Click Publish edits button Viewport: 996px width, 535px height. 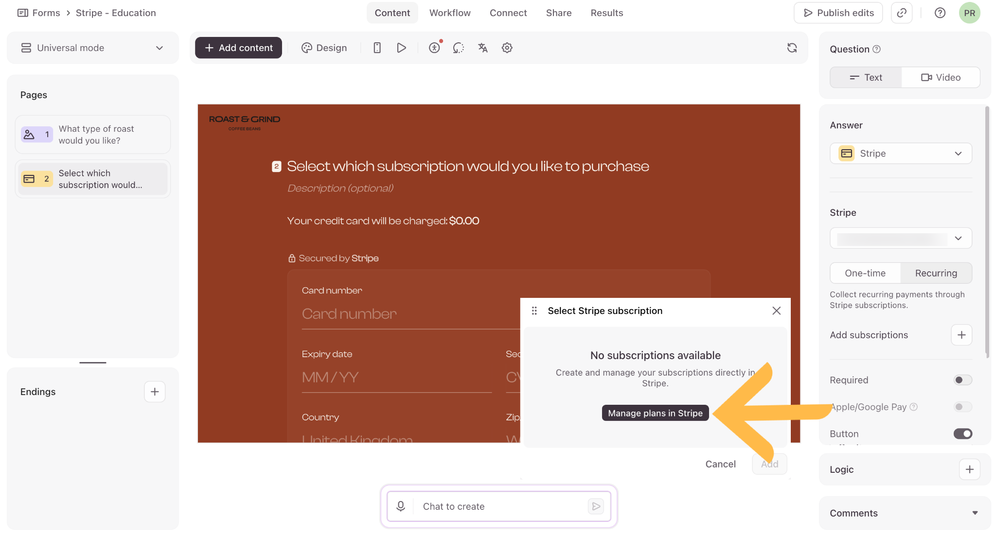[x=838, y=13]
